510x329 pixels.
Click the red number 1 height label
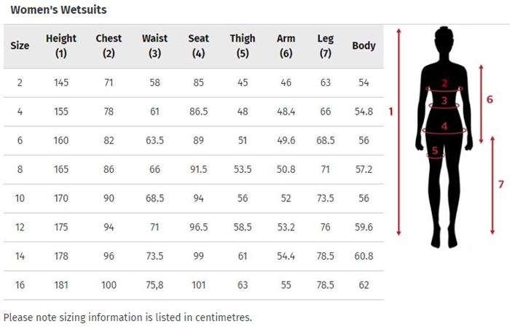tap(391, 112)
